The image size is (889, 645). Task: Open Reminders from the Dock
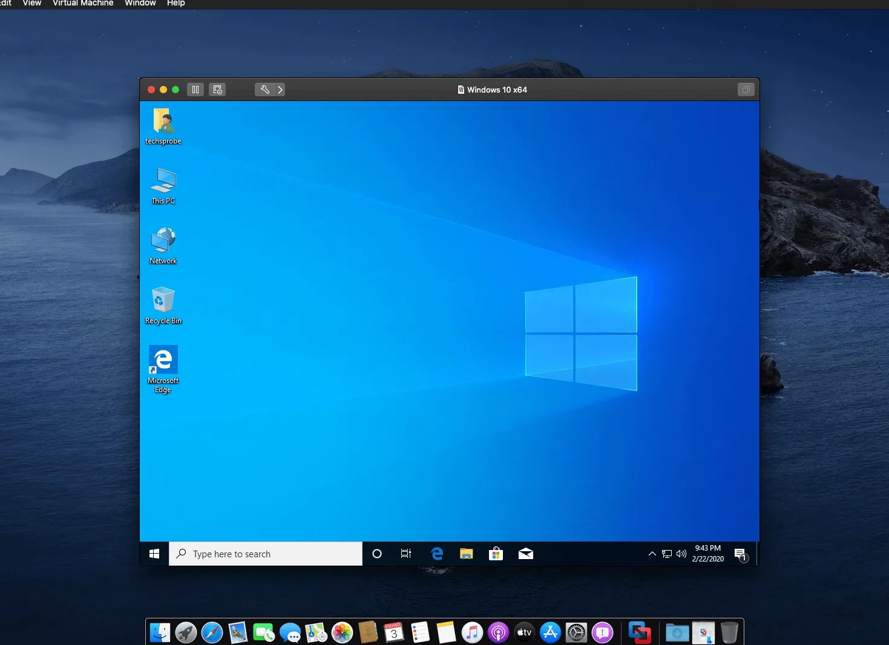click(420, 633)
